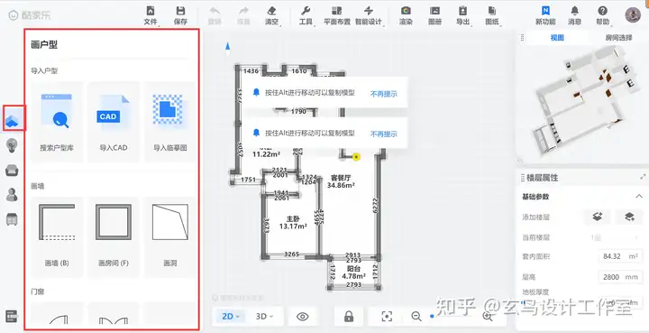Click the zoom out magnifier

coord(416,316)
